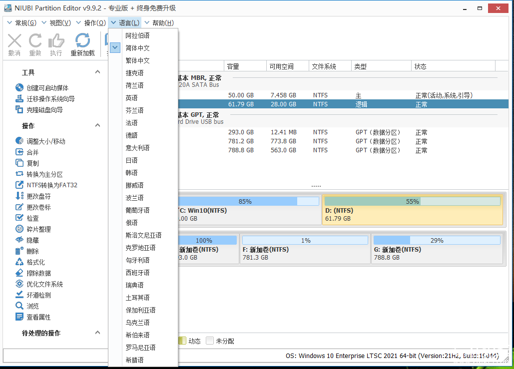Click the 未分配 legend color box
Image resolution: width=514 pixels, height=369 pixels.
click(209, 341)
